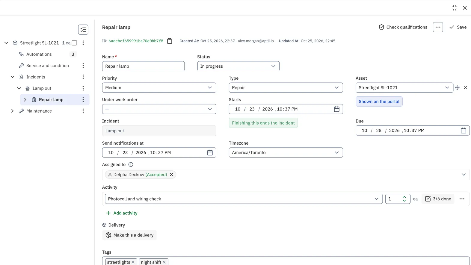Collapse the Streetlight SL-1021 tree node
471x265 pixels.
6,43
